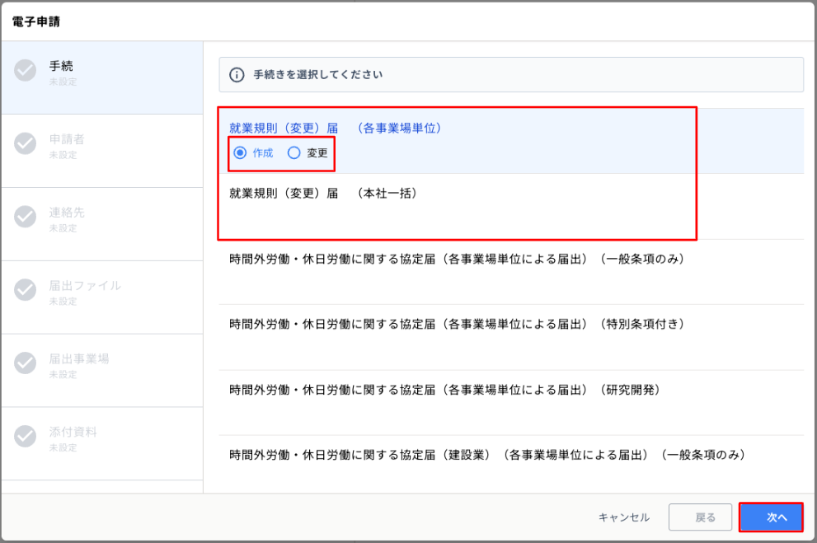The height and width of the screenshot is (543, 817).
Task: Click the checkmark icon beside 手続 step
Action: (25, 70)
